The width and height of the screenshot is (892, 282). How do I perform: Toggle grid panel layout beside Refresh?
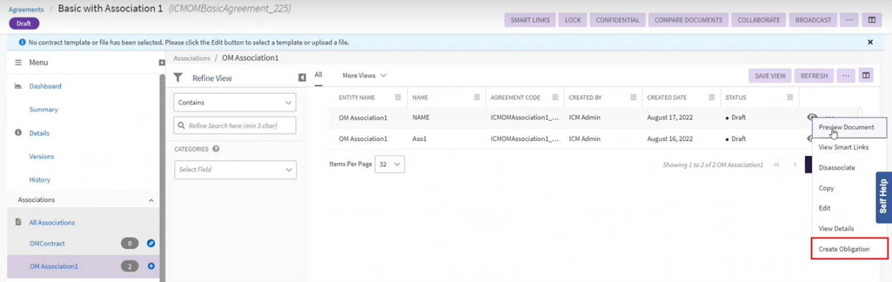click(x=866, y=75)
